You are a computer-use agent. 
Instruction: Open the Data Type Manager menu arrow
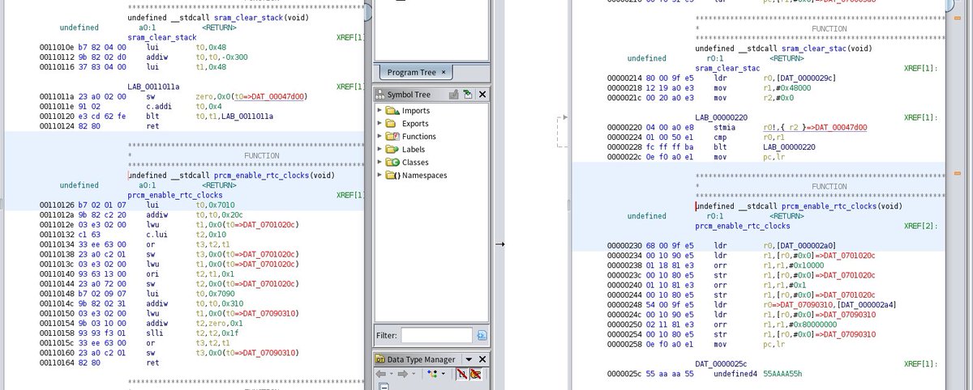pos(470,359)
